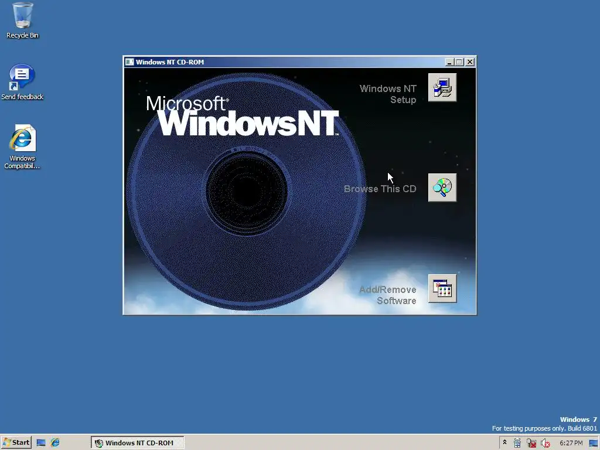Click the muted volume tray icon
Image resolution: width=600 pixels, height=450 pixels.
546,443
